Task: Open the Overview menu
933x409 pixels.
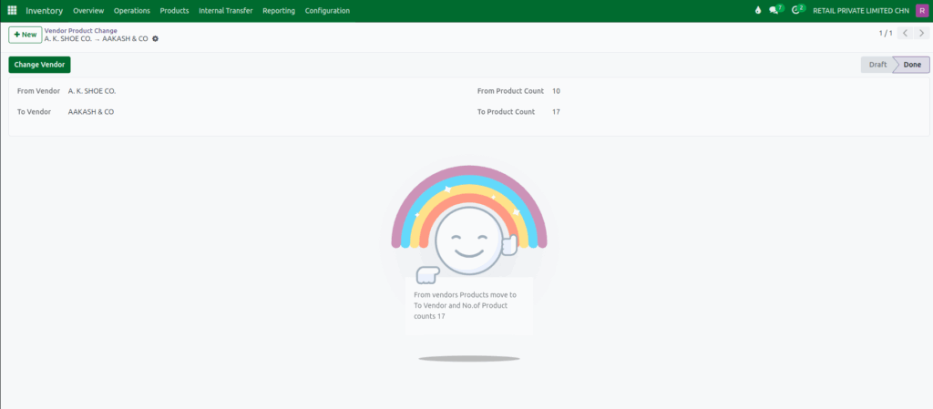Action: coord(88,11)
